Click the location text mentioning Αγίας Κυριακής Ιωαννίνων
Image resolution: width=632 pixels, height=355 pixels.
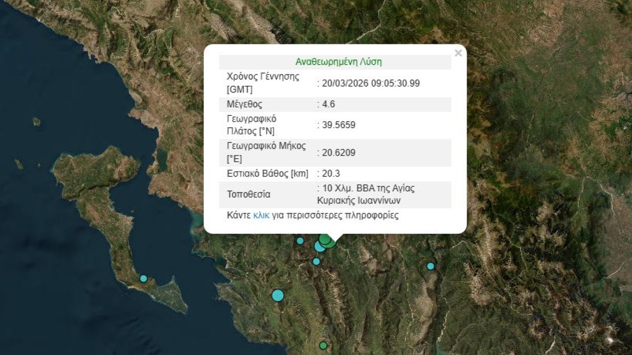(x=365, y=194)
